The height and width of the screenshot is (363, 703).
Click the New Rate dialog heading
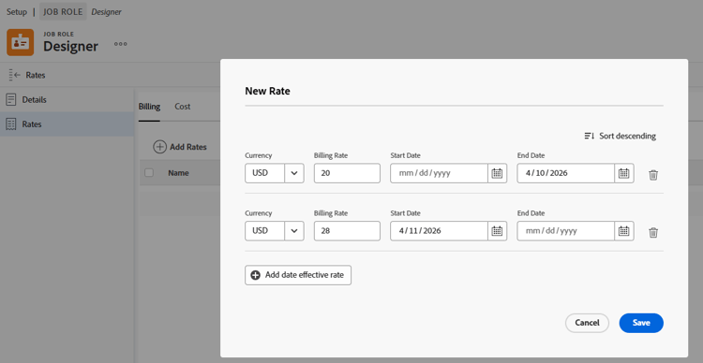268,92
